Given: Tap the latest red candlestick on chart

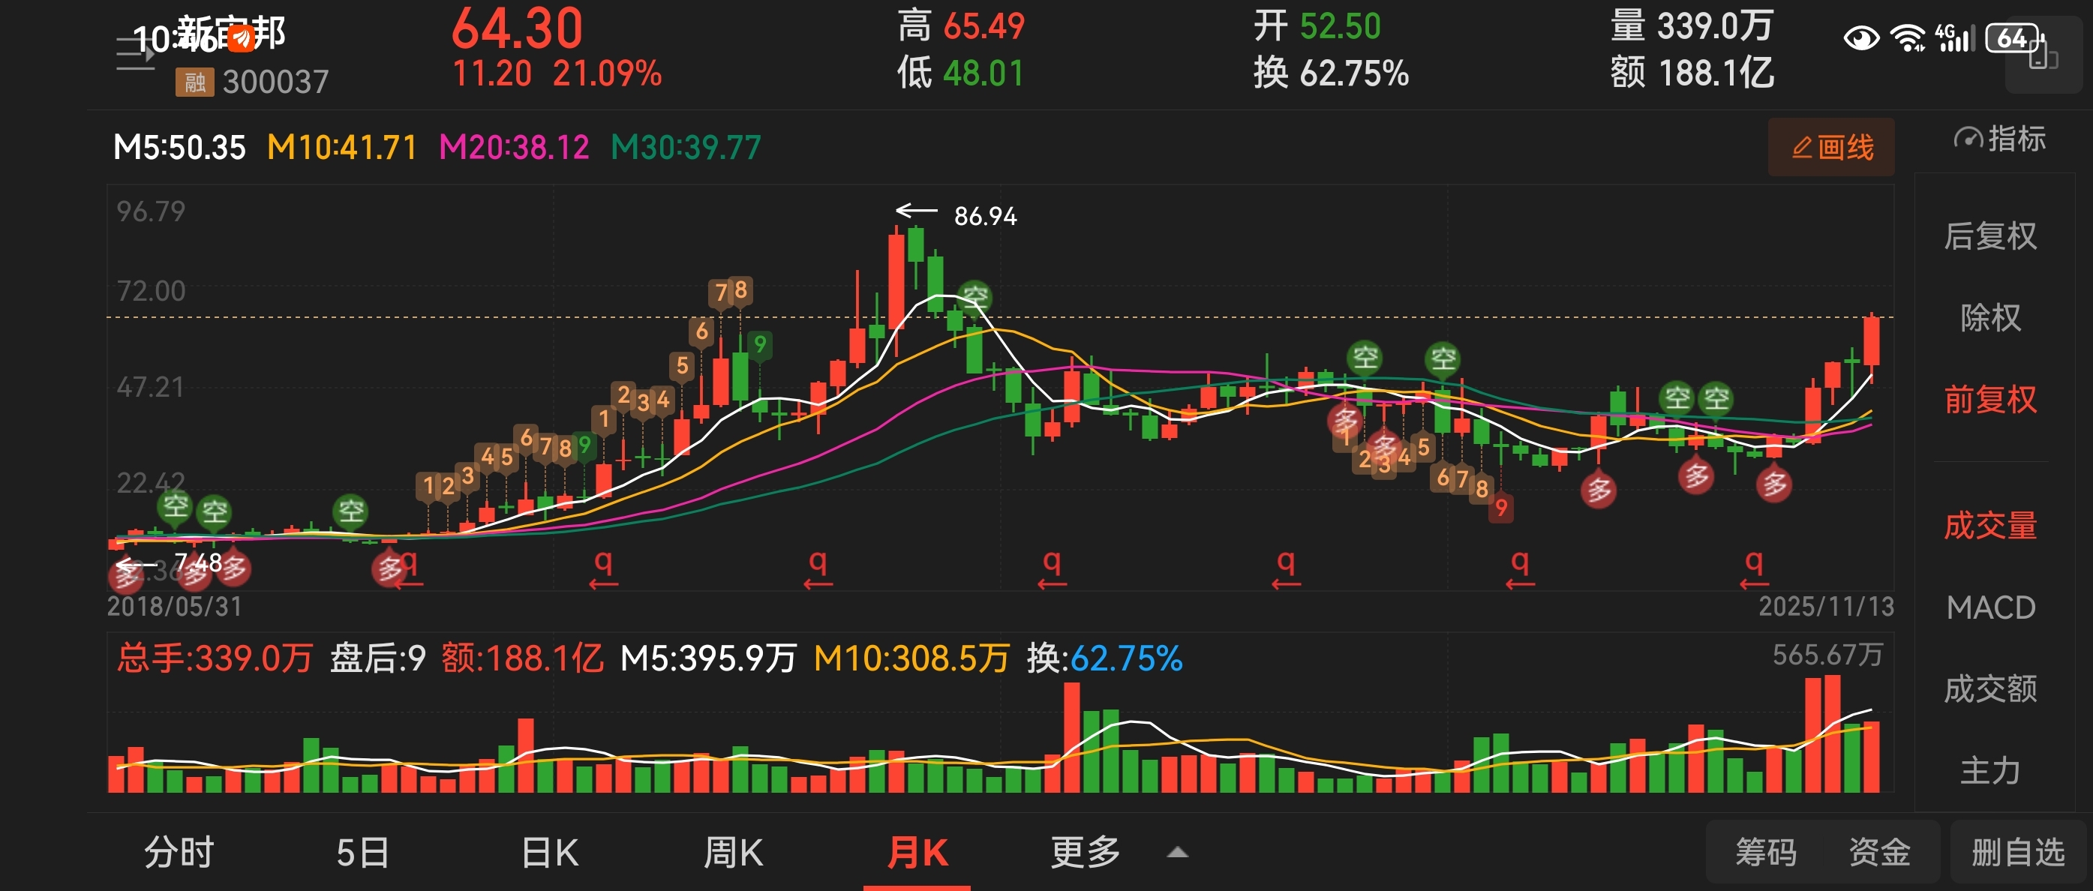Looking at the screenshot, I should (1871, 341).
